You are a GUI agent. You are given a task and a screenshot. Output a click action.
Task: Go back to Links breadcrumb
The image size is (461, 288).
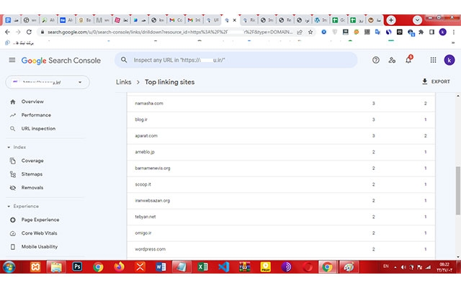[x=123, y=82]
